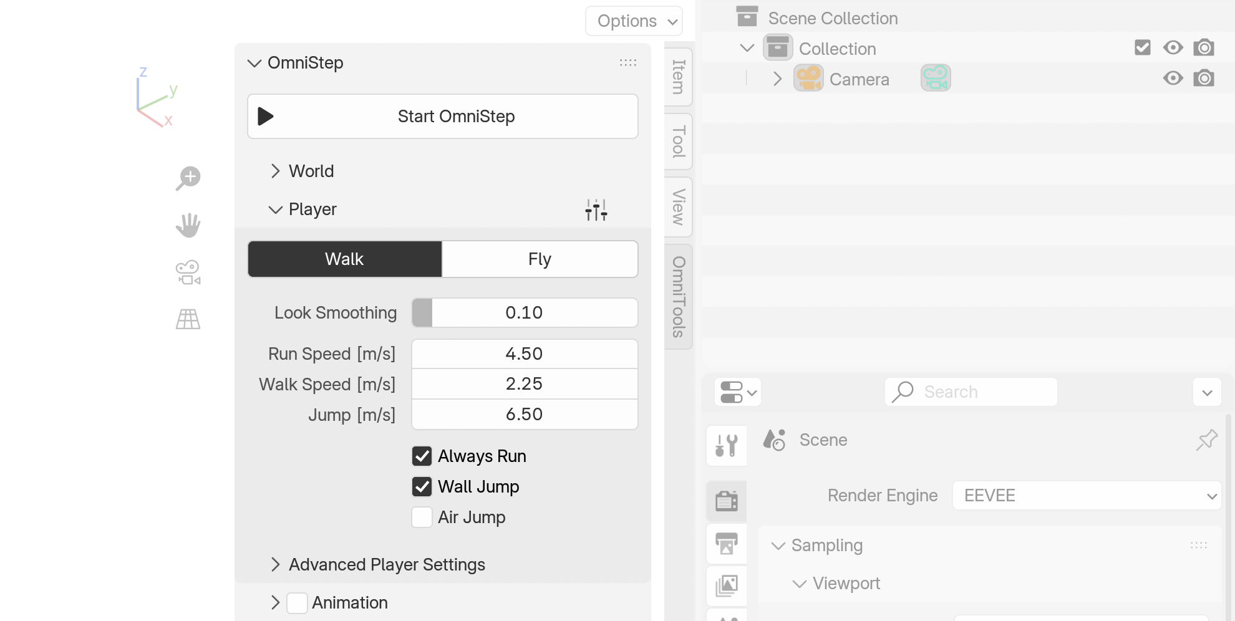The height and width of the screenshot is (621, 1235).
Task: Select the pan hand viewport icon
Action: [x=188, y=225]
